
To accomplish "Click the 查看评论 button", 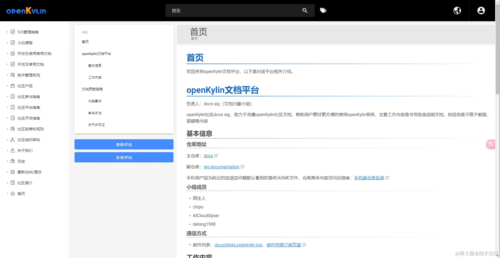I will [x=124, y=144].
